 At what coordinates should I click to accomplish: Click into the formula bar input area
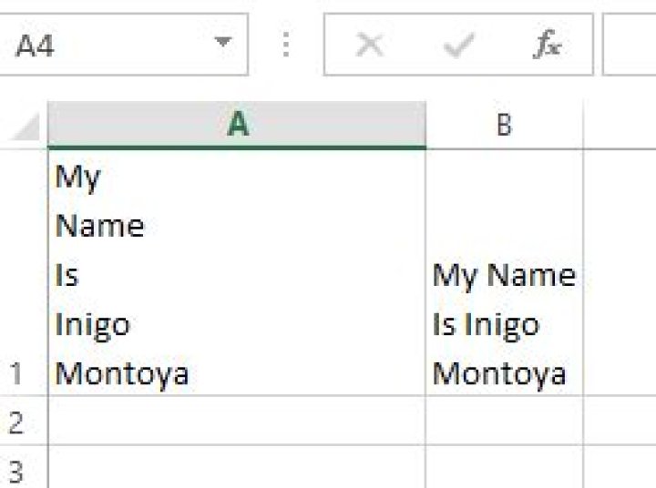(x=630, y=45)
